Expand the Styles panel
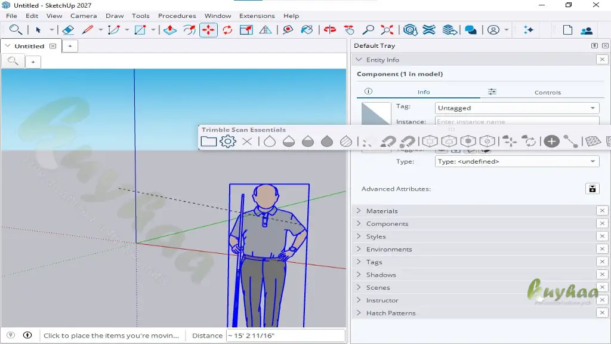The image size is (611, 344). 359,236
